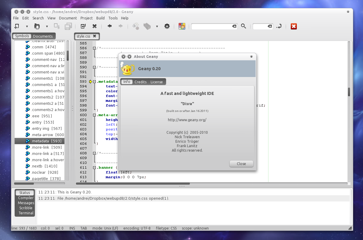Collapse .meta-arrow fold at line 600
Viewport: 363px width, 240px height.
[x=94, y=115]
